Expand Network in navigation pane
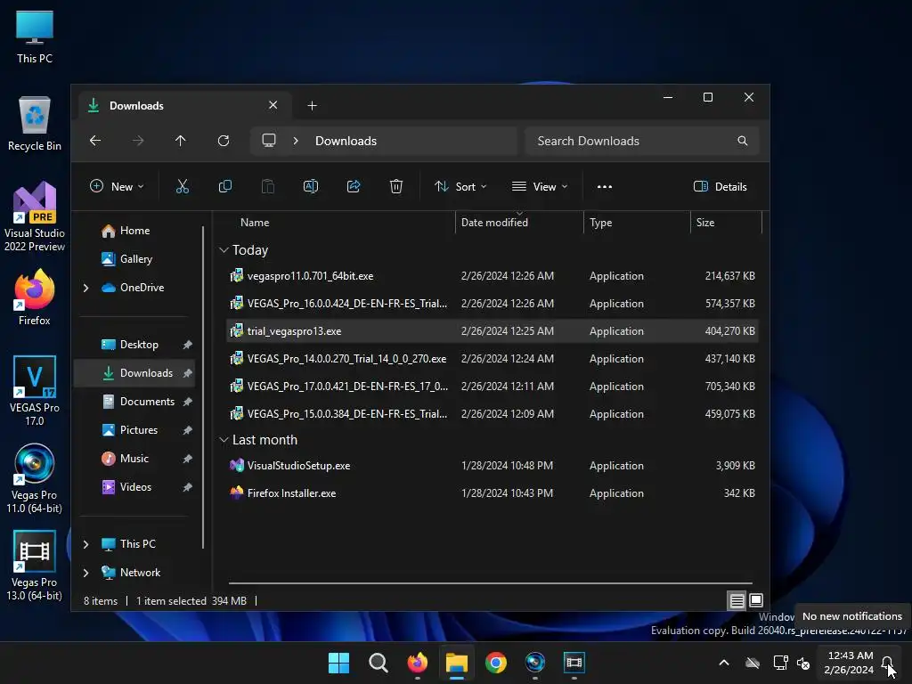Screen dimensions: 912x684 (x=86, y=573)
